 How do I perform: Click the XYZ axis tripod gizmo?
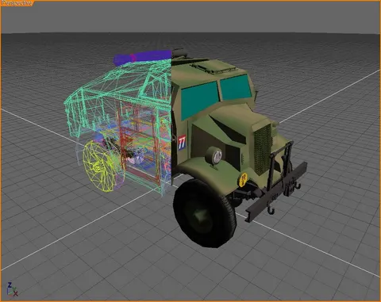(12, 289)
